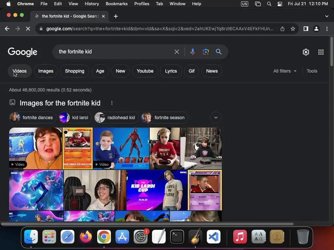Viewport: 334px width, 250px height.
Task: Select the Videos filter chip
Action: 20,71
